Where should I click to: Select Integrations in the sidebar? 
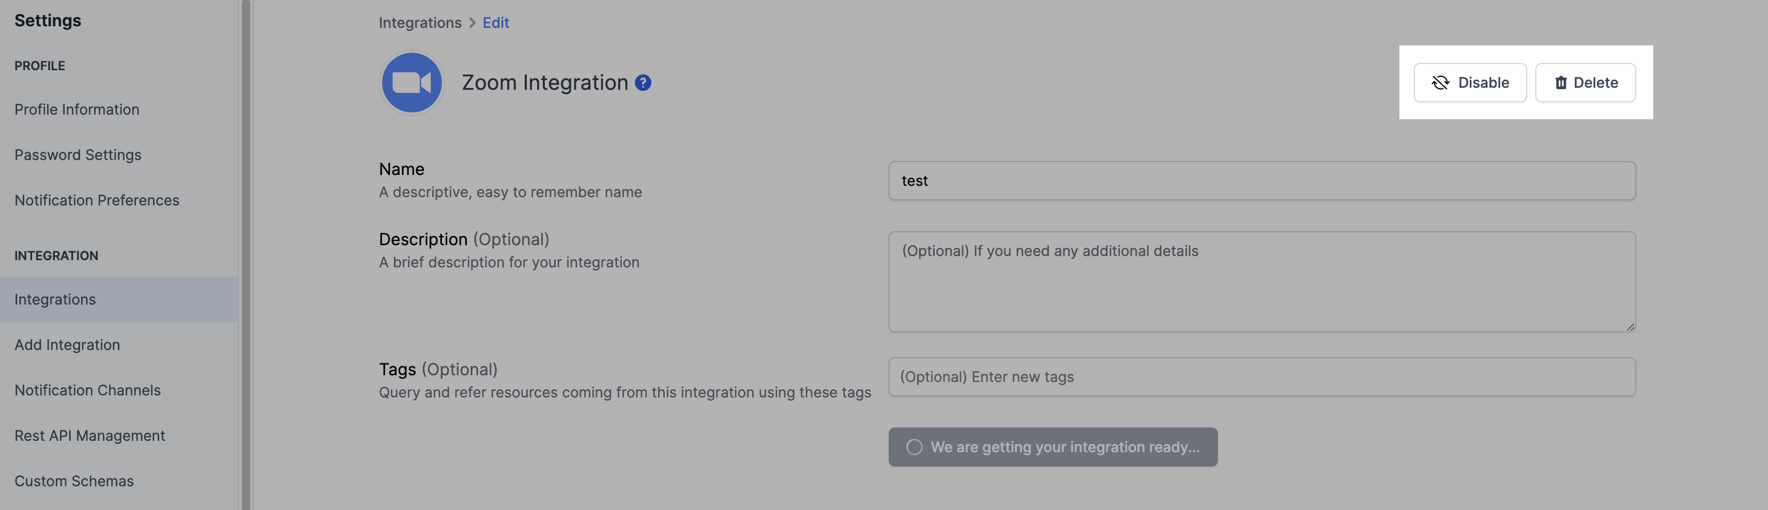coord(55,299)
